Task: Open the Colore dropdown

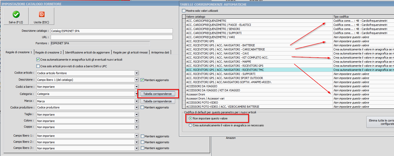Action: [137, 121]
